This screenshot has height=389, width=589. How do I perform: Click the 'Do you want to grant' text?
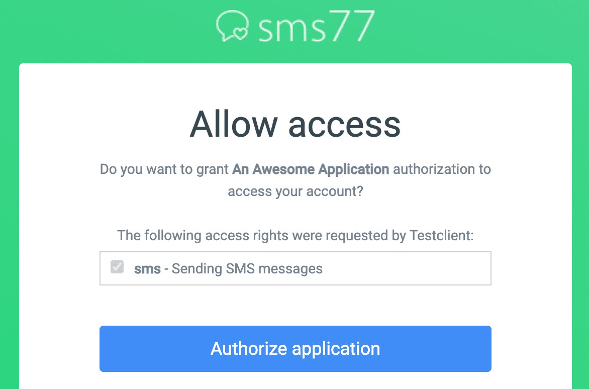tap(164, 169)
